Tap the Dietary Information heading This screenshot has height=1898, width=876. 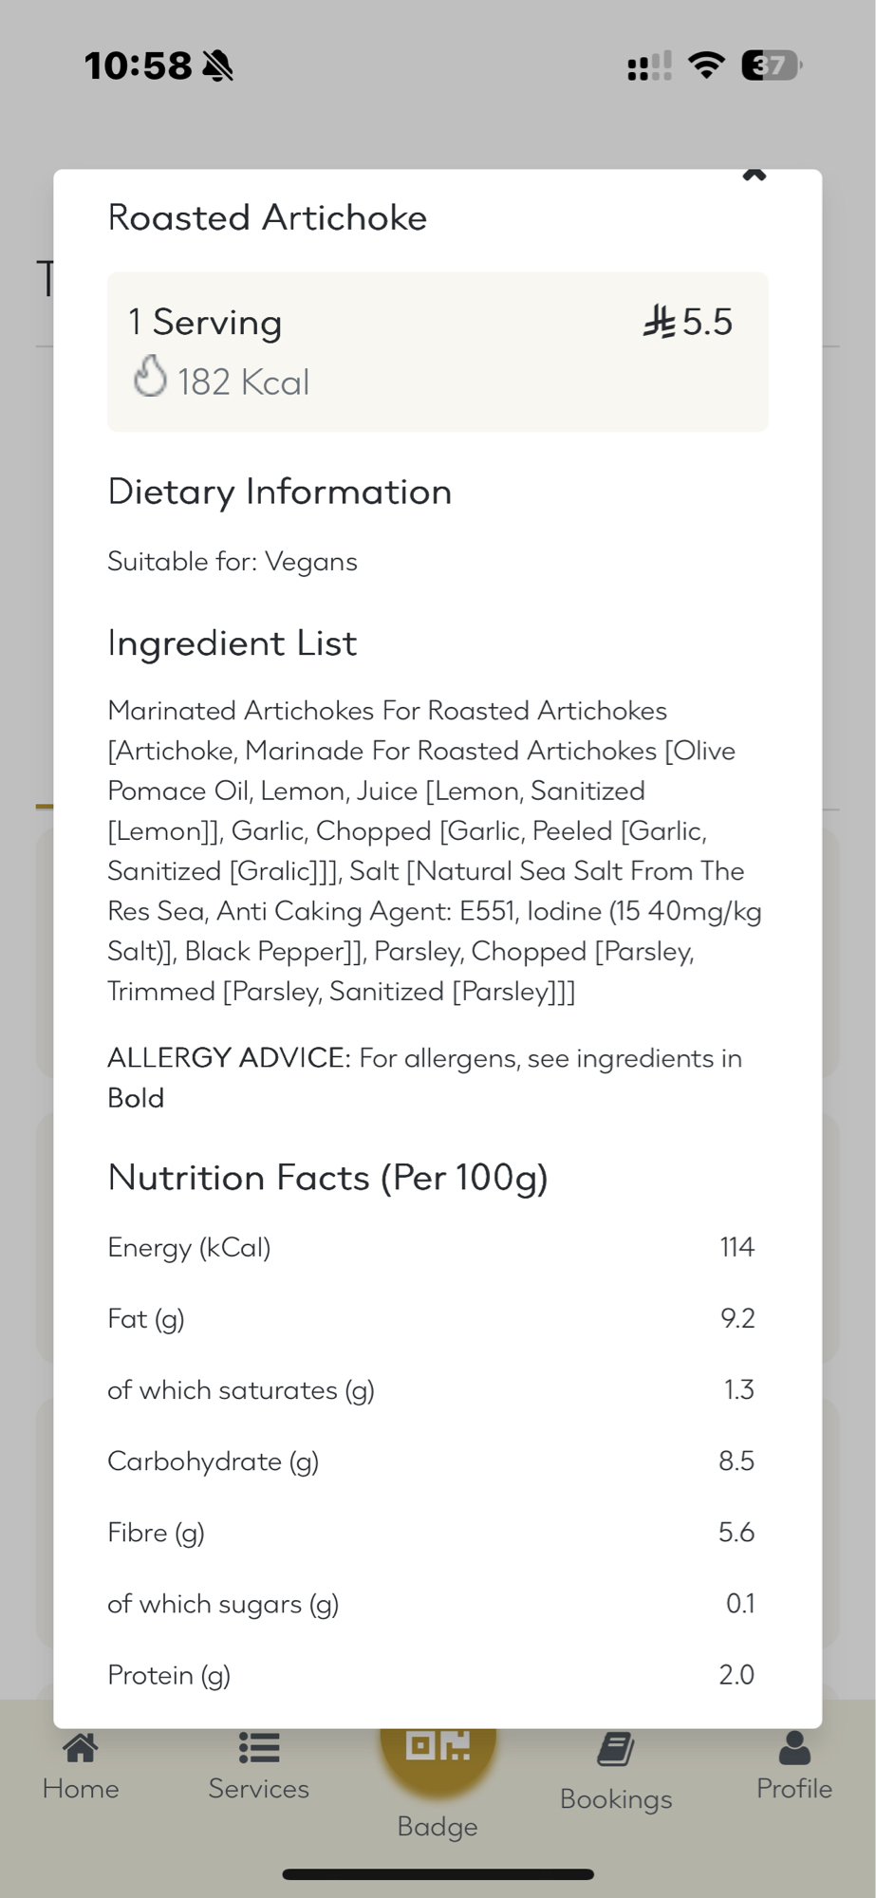280,492
